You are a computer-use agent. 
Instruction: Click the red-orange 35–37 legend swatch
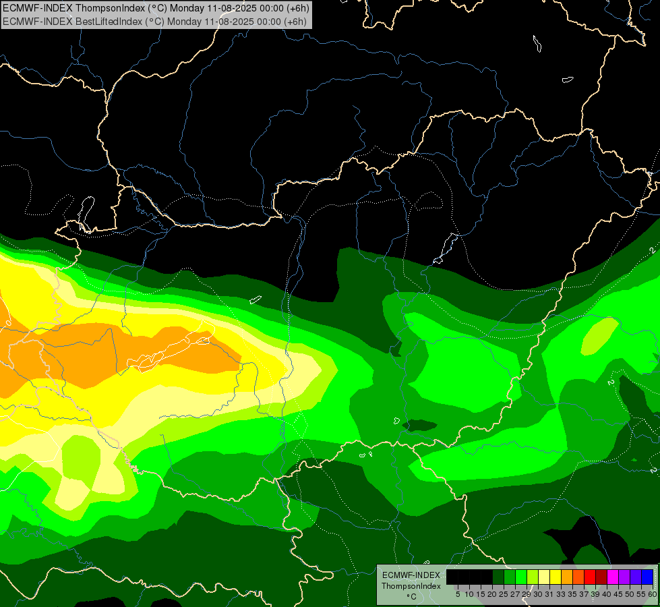tap(578, 577)
